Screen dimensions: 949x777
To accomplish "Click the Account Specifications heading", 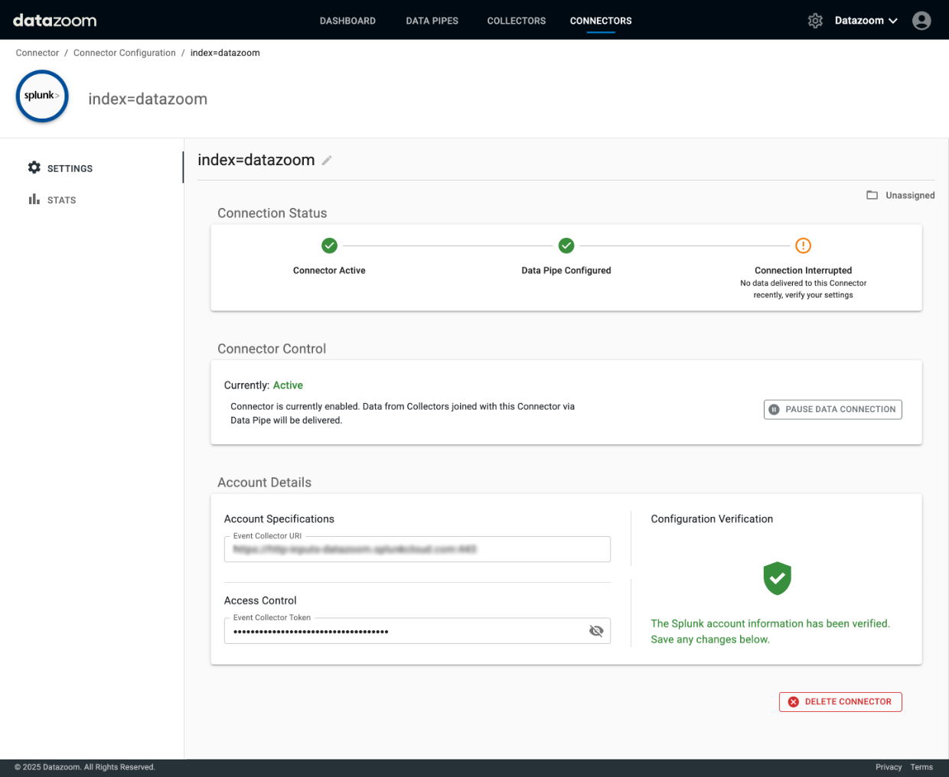I will tap(279, 519).
